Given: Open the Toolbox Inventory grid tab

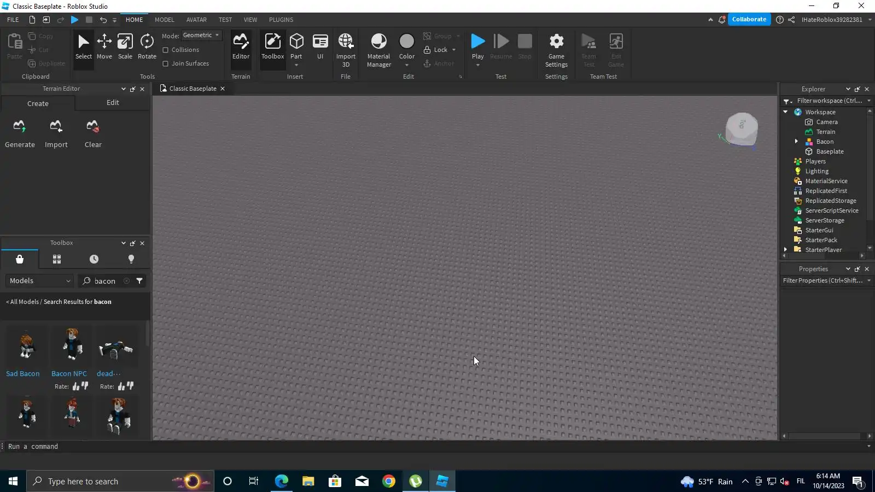Looking at the screenshot, I should tap(57, 259).
